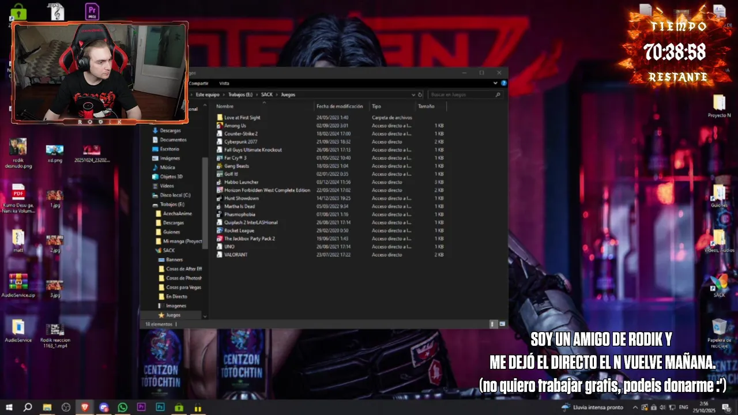Viewport: 738px width, 415px height.
Task: Select the Phasmophobia shortcut icon
Action: 220,214
